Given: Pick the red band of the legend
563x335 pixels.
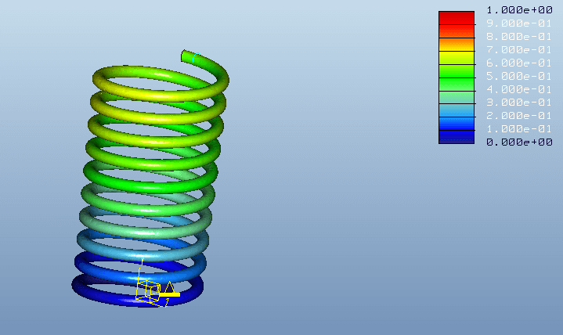Looking at the screenshot, I should [457, 17].
